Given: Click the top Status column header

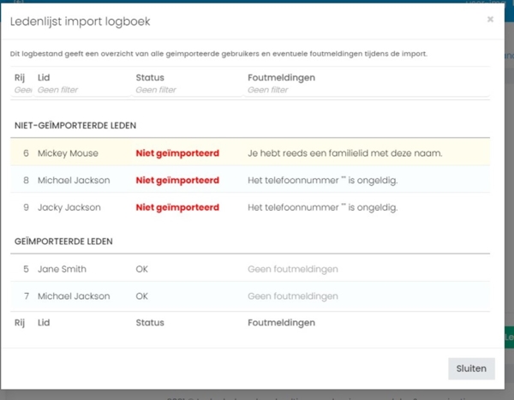Looking at the screenshot, I should coord(150,78).
